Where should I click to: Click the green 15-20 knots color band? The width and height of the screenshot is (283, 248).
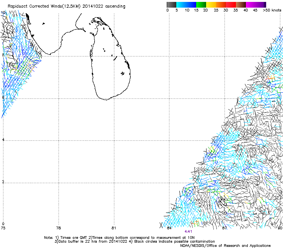click(x=201, y=5)
